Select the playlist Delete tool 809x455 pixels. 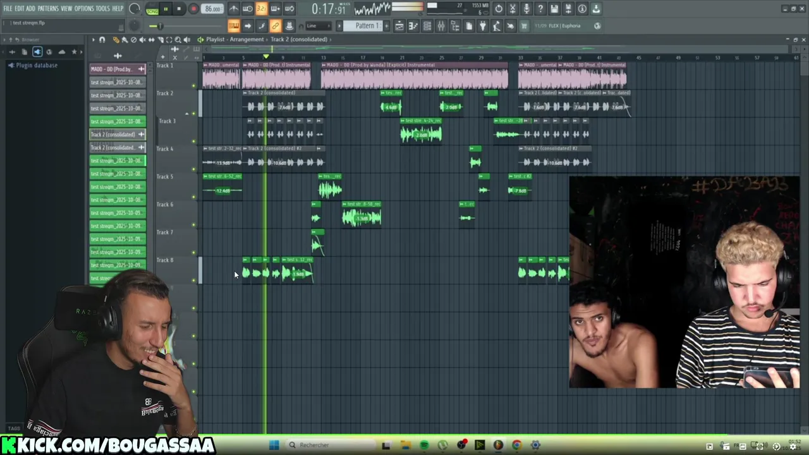133,40
